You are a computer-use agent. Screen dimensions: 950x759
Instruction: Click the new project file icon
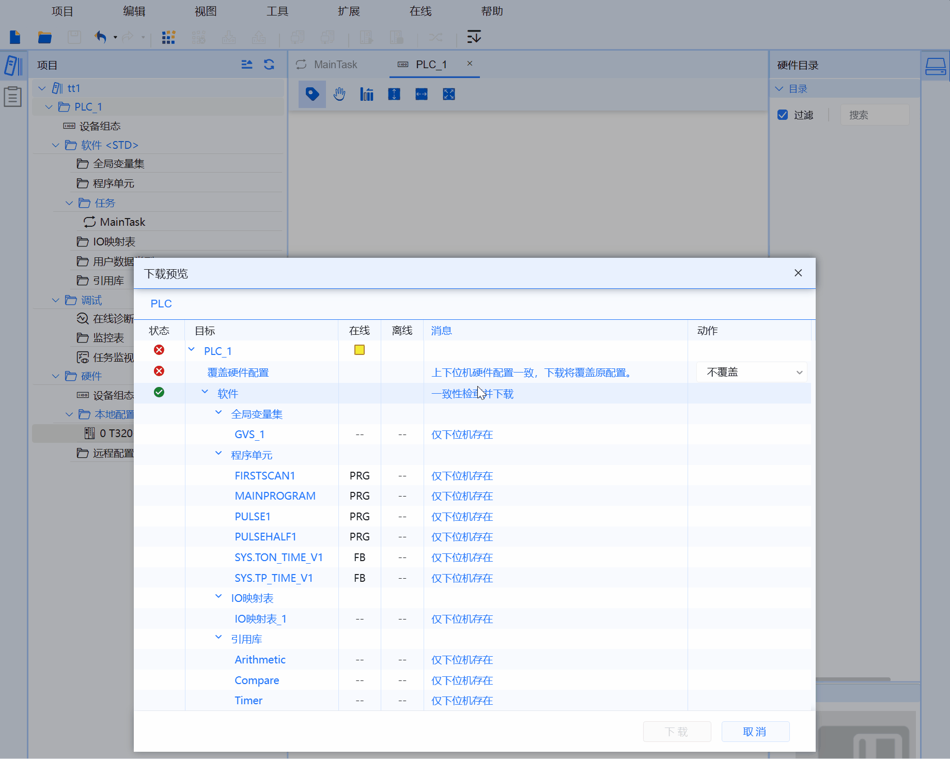[x=15, y=37]
